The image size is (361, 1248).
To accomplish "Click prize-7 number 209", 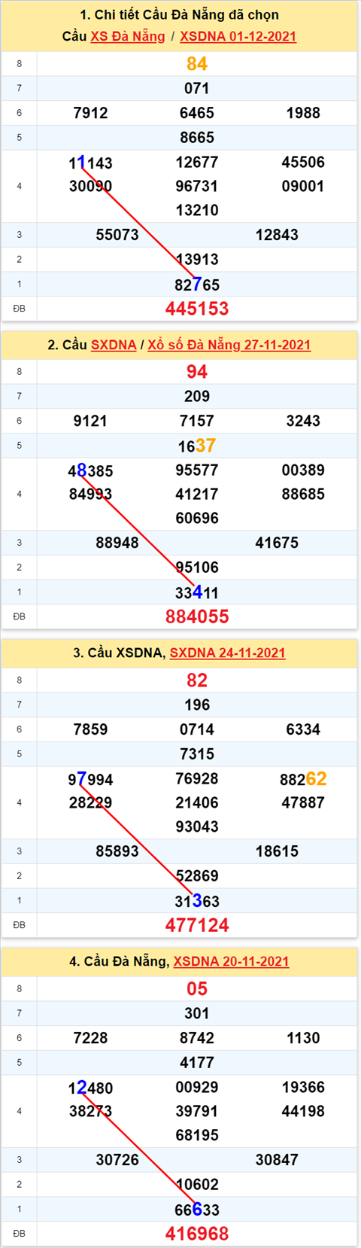I will point(197,396).
